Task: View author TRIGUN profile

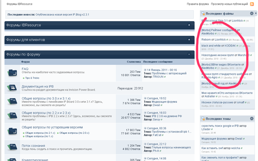Action: 158,77
